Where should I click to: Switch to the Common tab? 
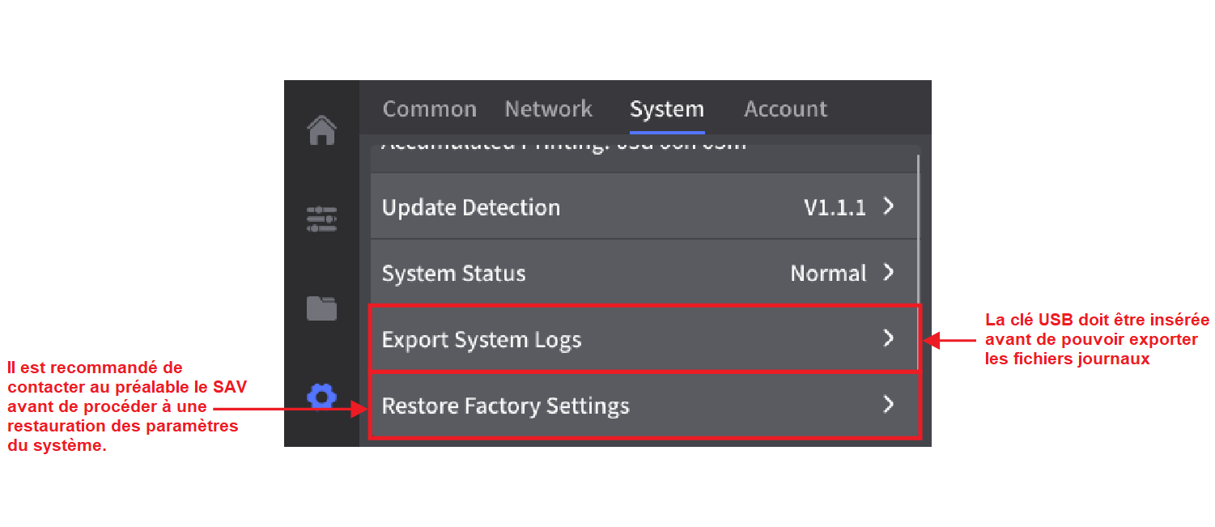click(429, 109)
